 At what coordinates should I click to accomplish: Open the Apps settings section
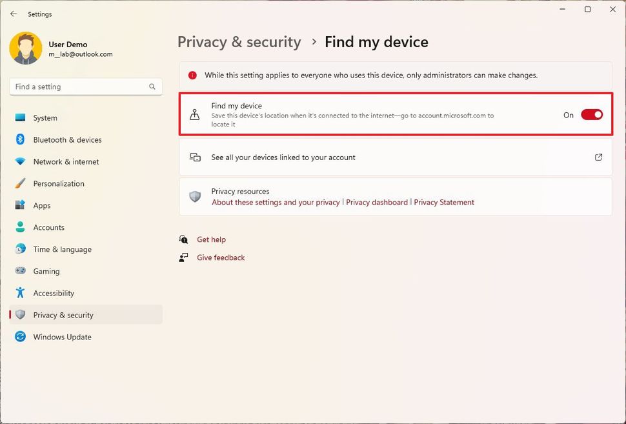coord(42,206)
